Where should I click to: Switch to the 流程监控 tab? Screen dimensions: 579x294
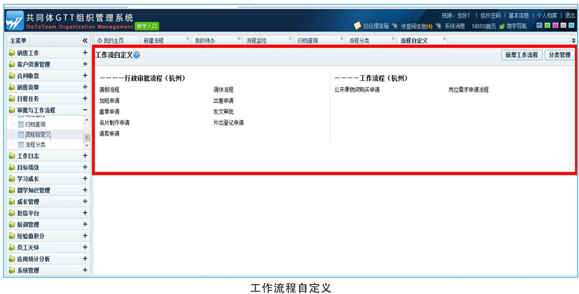(x=257, y=41)
